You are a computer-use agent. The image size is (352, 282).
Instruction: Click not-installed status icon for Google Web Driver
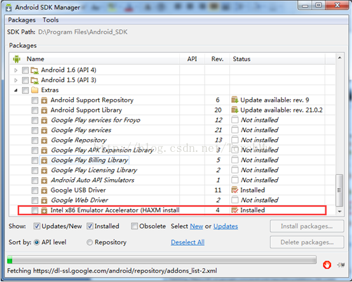click(x=235, y=200)
